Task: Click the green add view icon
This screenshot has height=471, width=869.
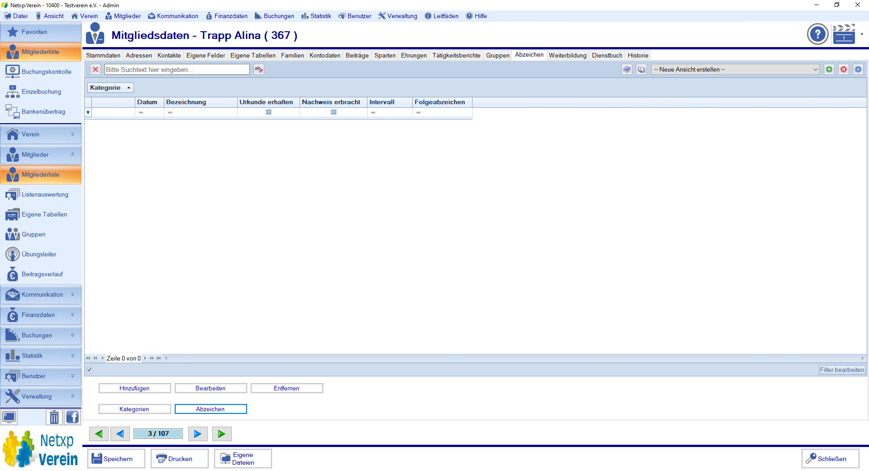Action: coord(829,69)
